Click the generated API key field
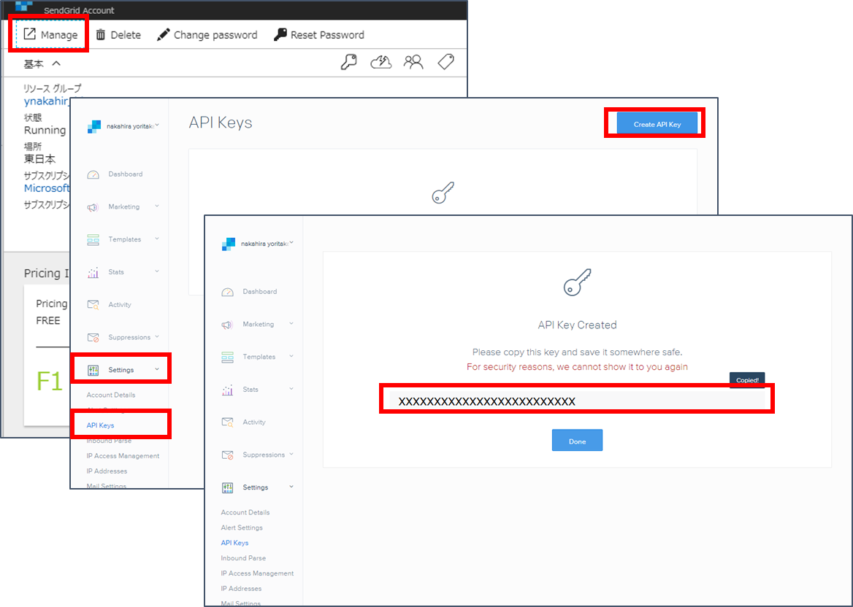Image resolution: width=853 pixels, height=607 pixels. point(577,401)
